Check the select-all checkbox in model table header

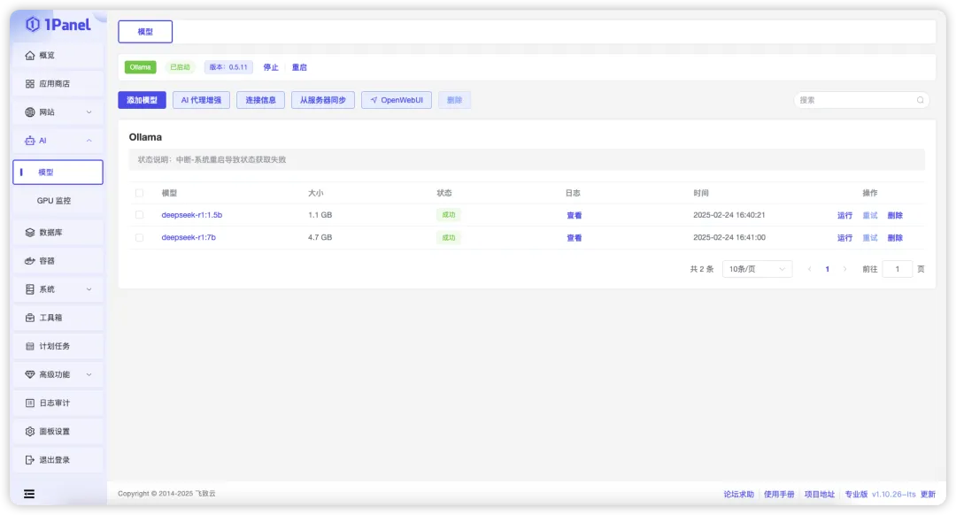pyautogui.click(x=138, y=192)
